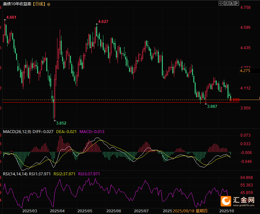This screenshot has width=260, height=214.
Task: Click the -0.006 MACD axis value
Action: point(246,153)
